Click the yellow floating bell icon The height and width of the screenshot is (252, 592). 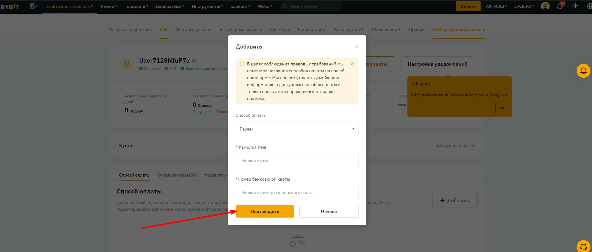pos(584,71)
